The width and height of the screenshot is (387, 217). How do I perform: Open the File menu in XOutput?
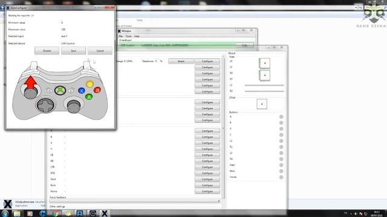point(121,36)
